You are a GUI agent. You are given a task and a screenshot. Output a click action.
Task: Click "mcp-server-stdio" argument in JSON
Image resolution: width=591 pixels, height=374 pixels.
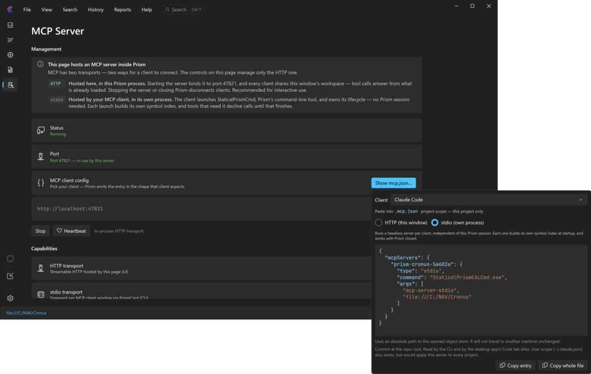point(429,290)
